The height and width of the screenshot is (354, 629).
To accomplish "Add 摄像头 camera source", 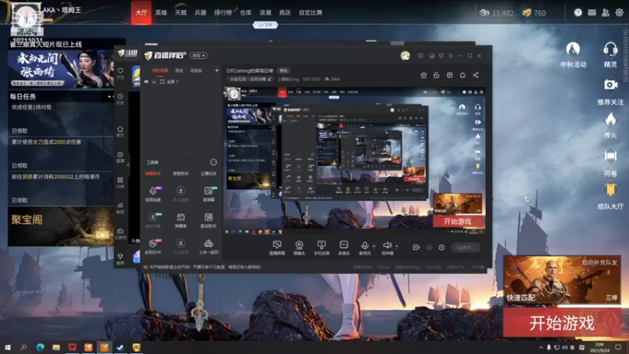I will point(299,248).
